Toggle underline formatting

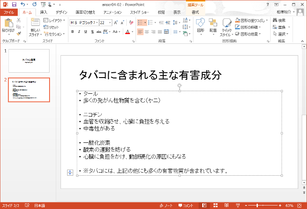coord(86,32)
